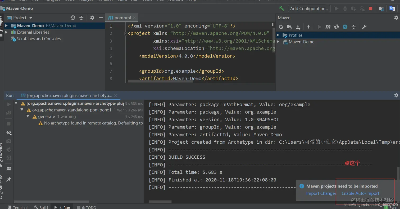Click the Enable Auto-Import link
The image size is (400, 209).
[x=360, y=193]
